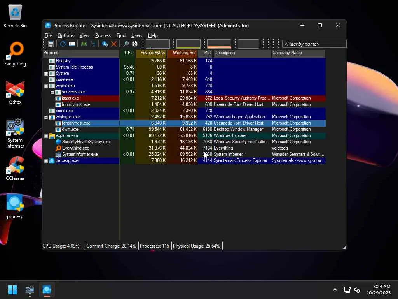Viewport: 398px width, 299px height.
Task: Click the CPU usage mini graph
Action: click(x=158, y=44)
